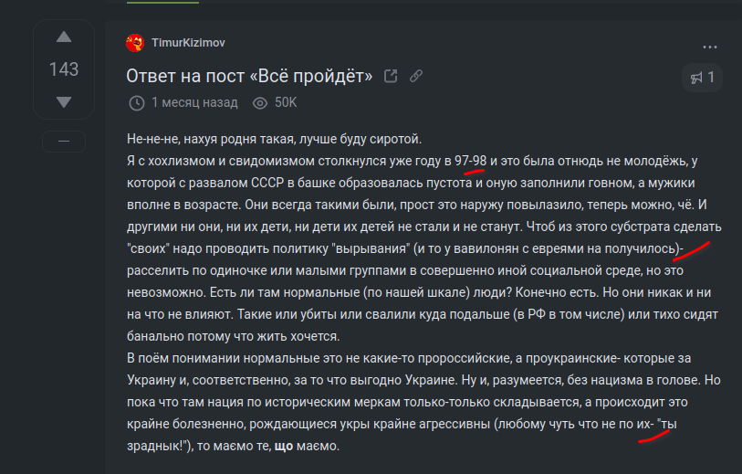The width and height of the screenshot is (742, 474).
Task: Click the first line starting "Не-не-не"
Action: click(274, 140)
